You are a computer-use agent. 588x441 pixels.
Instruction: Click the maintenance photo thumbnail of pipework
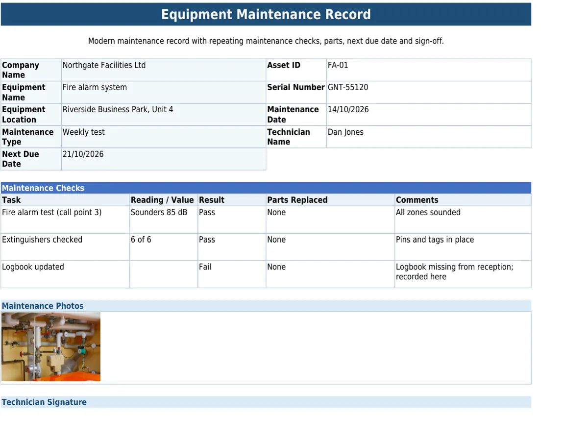pyautogui.click(x=51, y=347)
